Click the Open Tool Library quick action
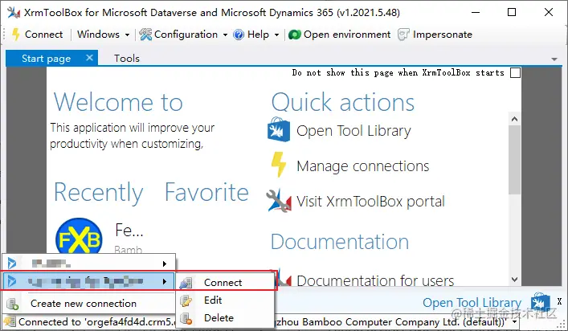568x331 pixels. (353, 131)
